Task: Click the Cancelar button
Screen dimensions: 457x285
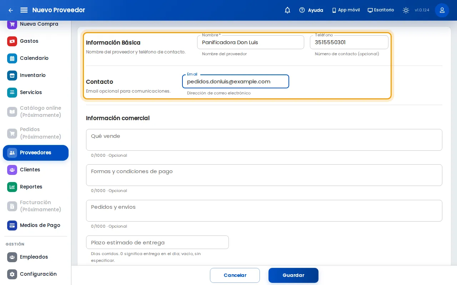Action: point(235,275)
